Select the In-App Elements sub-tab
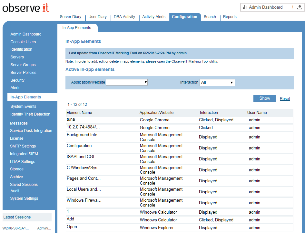305x233 pixels. 77,28
